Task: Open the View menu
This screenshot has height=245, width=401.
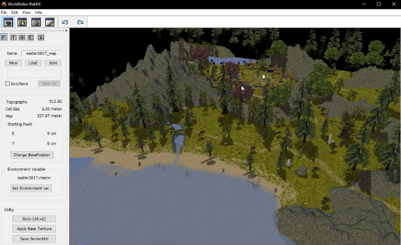Action: 26,12
